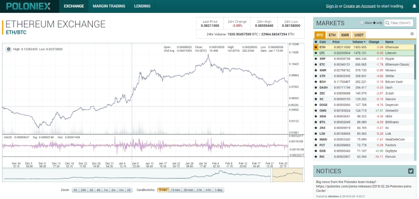The image size is (419, 199).
Task: Star the FCT market row
Action: pyautogui.click(x=316, y=145)
